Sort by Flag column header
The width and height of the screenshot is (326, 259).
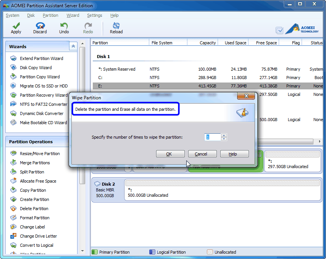(290, 43)
